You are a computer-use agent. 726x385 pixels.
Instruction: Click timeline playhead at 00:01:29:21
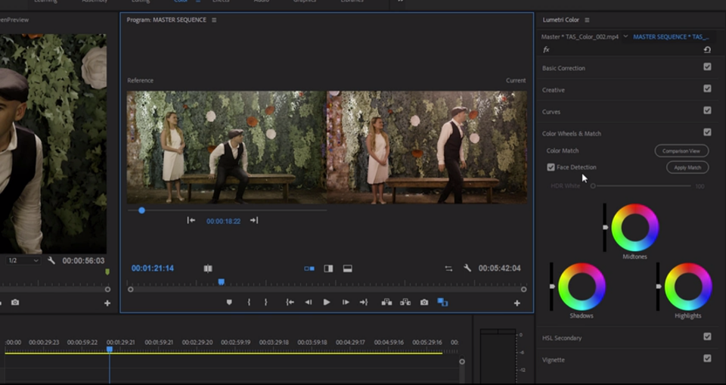(x=109, y=349)
